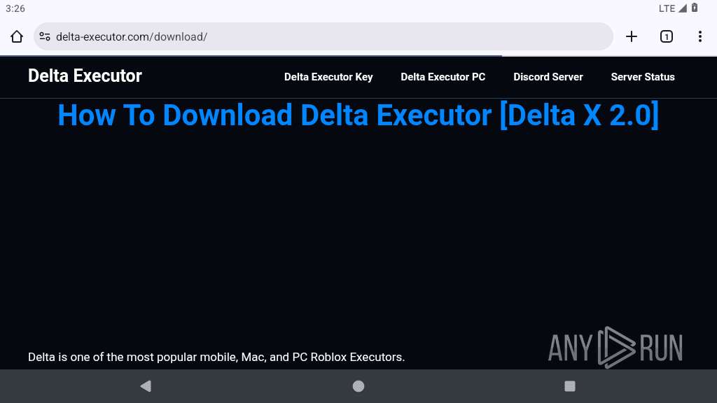Click the How To Download Delta Executor heading
Image resolution: width=717 pixels, height=403 pixels.
[x=358, y=115]
